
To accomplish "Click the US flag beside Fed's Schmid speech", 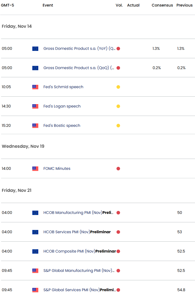I will click(x=35, y=87).
